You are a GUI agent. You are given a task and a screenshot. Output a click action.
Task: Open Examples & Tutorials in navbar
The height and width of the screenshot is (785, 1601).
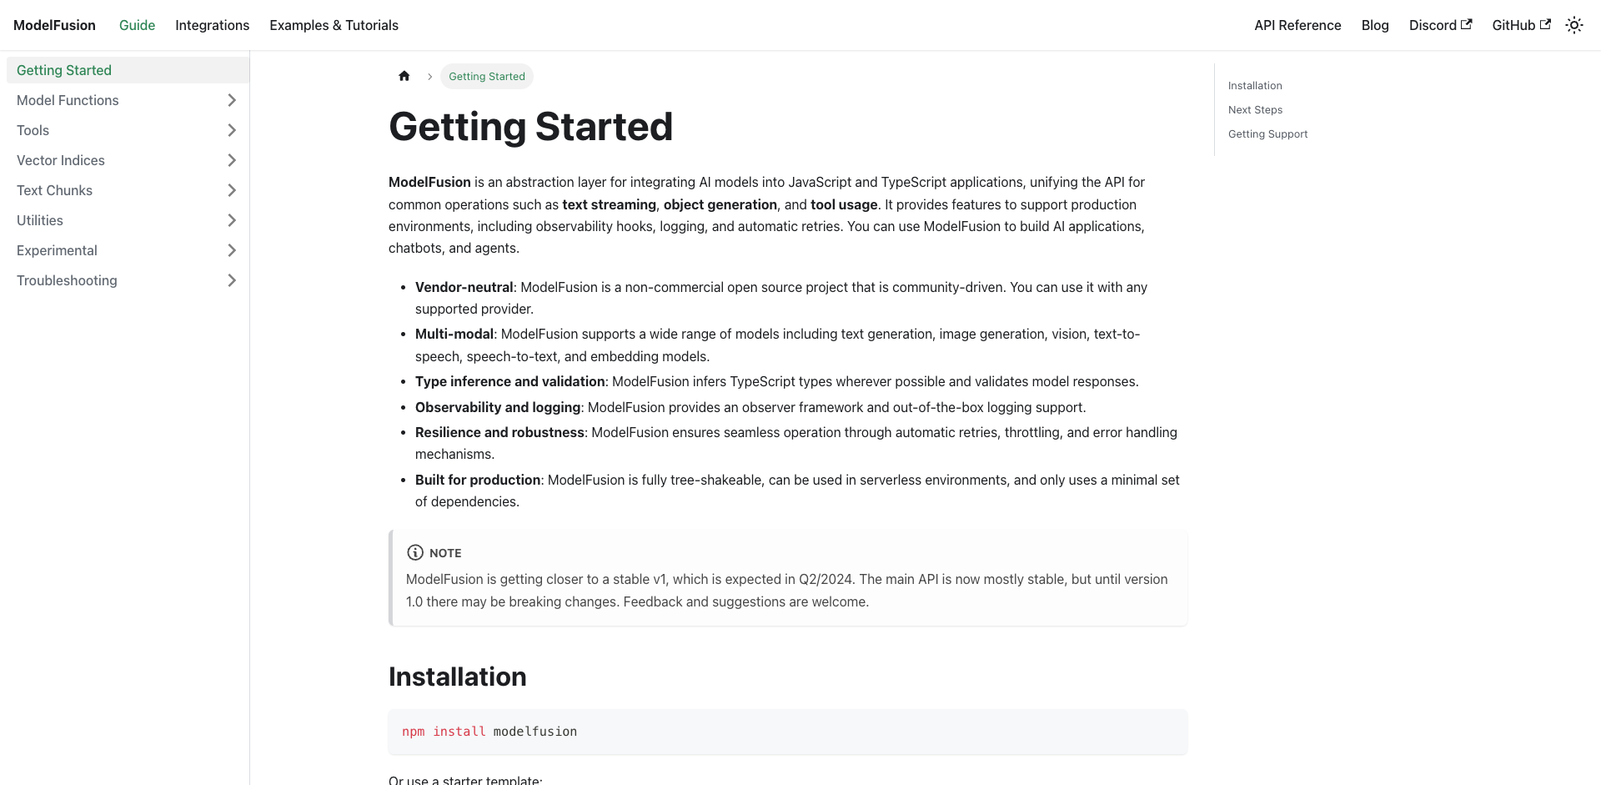(334, 25)
